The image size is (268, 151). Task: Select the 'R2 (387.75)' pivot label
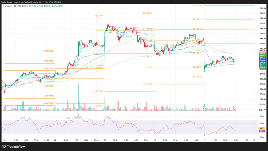[x=198, y=19]
